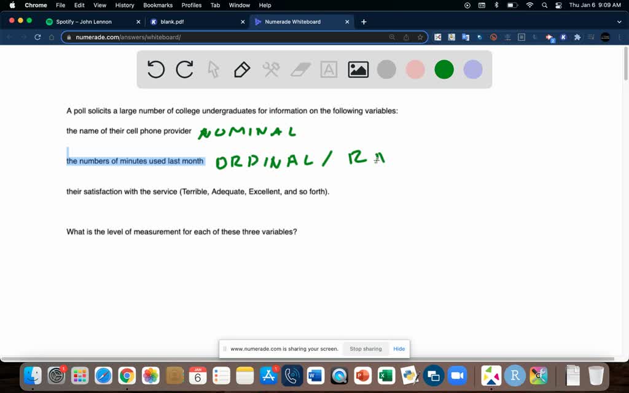Viewport: 629px width, 393px height.
Task: Open the History menu in Chrome
Action: pos(125,5)
